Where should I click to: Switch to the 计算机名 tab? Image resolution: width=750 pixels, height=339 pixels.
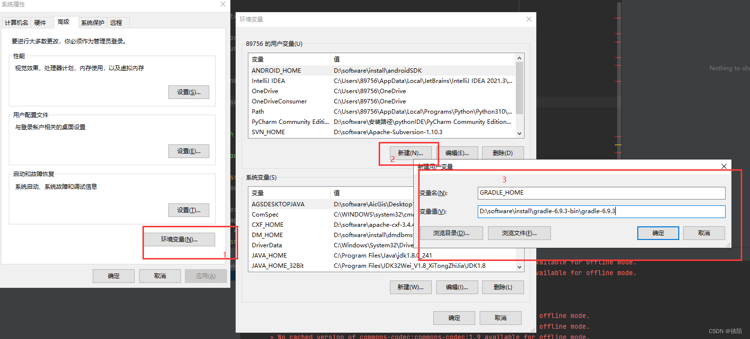[17, 22]
